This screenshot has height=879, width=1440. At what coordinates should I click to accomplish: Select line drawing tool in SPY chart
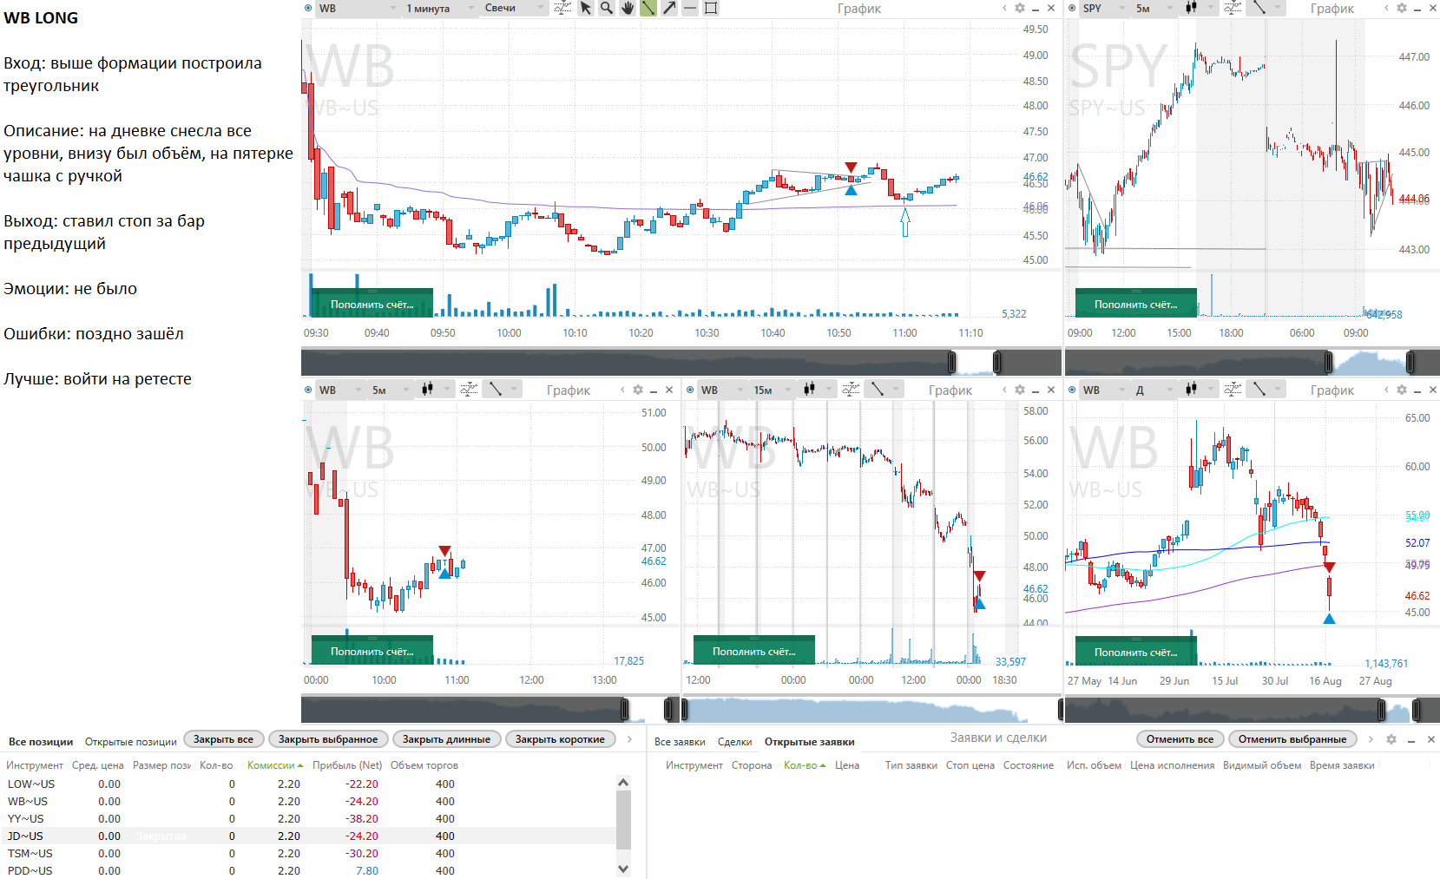pyautogui.click(x=1259, y=8)
